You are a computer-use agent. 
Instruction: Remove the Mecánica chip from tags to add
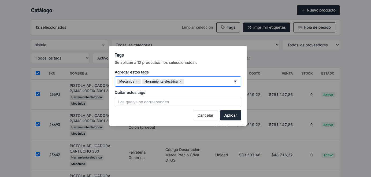tap(137, 82)
